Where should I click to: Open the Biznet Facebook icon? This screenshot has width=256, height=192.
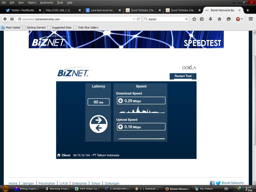pyautogui.click(x=212, y=183)
